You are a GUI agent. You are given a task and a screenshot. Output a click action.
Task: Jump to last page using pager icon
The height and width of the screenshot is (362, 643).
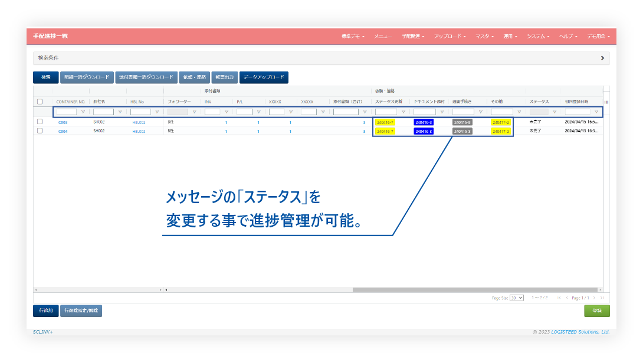602,298
